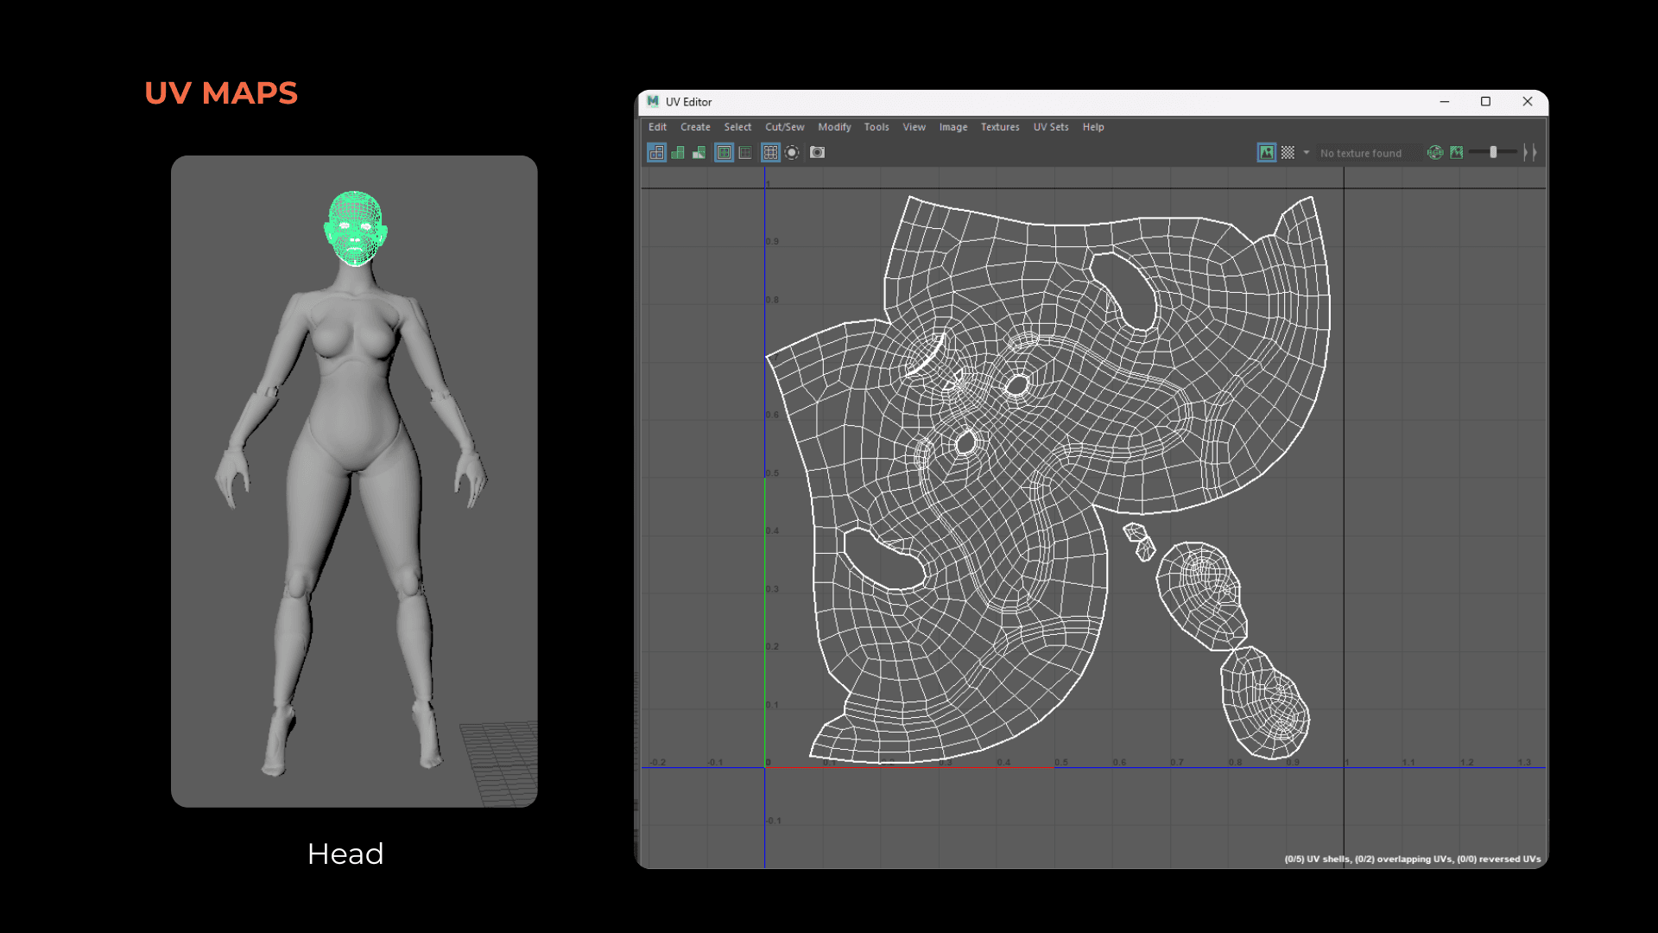Click the RGB channels display icon
The width and height of the screenshot is (1658, 933).
click(1434, 153)
